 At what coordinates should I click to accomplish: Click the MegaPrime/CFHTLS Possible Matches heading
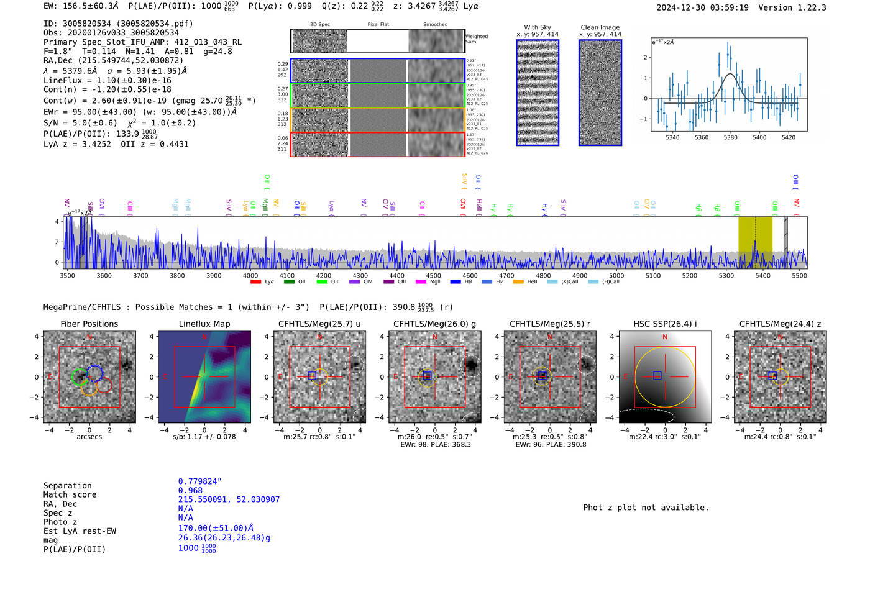pos(176,307)
